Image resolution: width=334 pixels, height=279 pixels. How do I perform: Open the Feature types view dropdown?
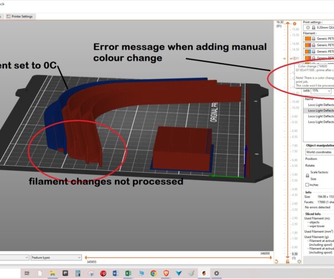pos(56,257)
